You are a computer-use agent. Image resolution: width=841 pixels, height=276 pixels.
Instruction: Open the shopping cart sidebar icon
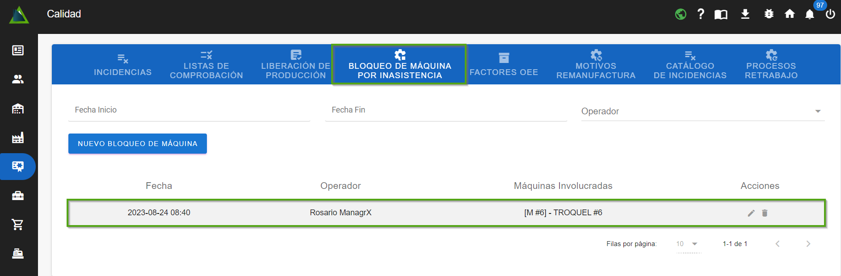tap(18, 224)
